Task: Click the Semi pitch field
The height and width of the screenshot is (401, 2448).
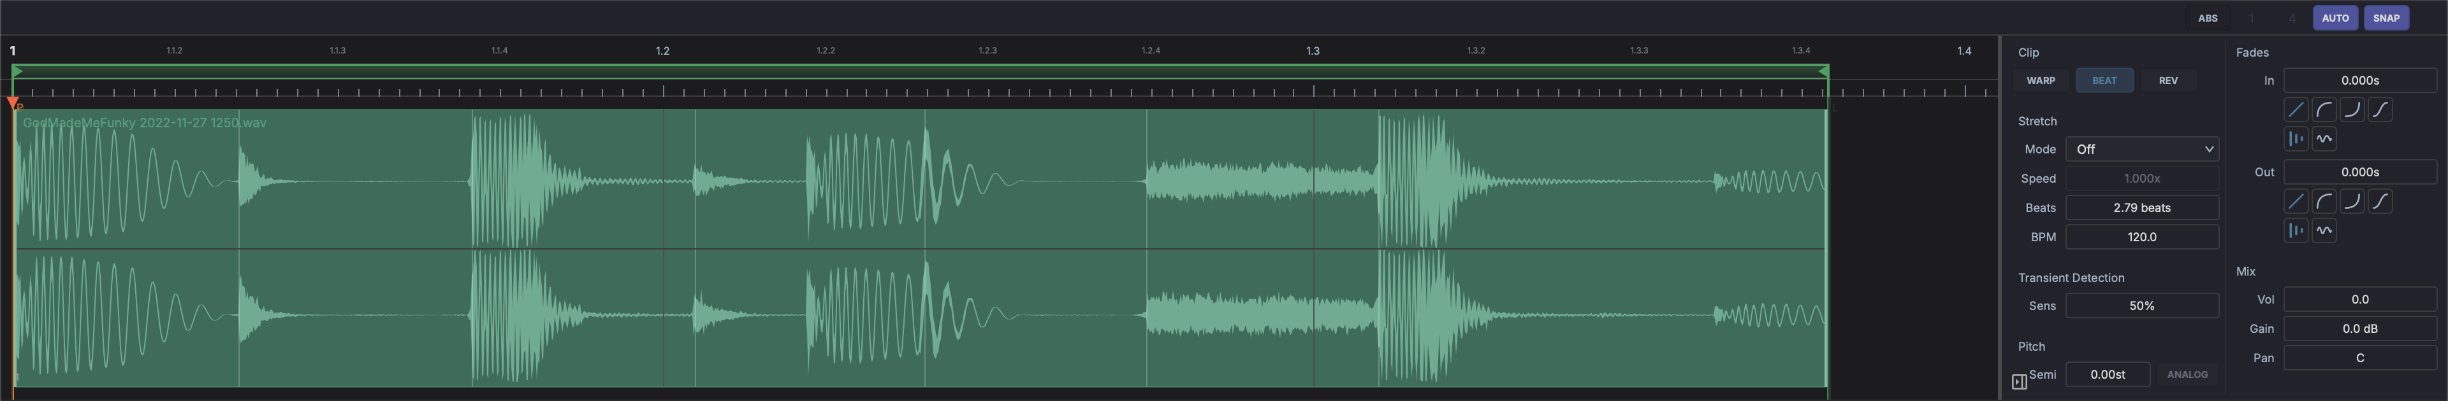Action: coord(2108,374)
